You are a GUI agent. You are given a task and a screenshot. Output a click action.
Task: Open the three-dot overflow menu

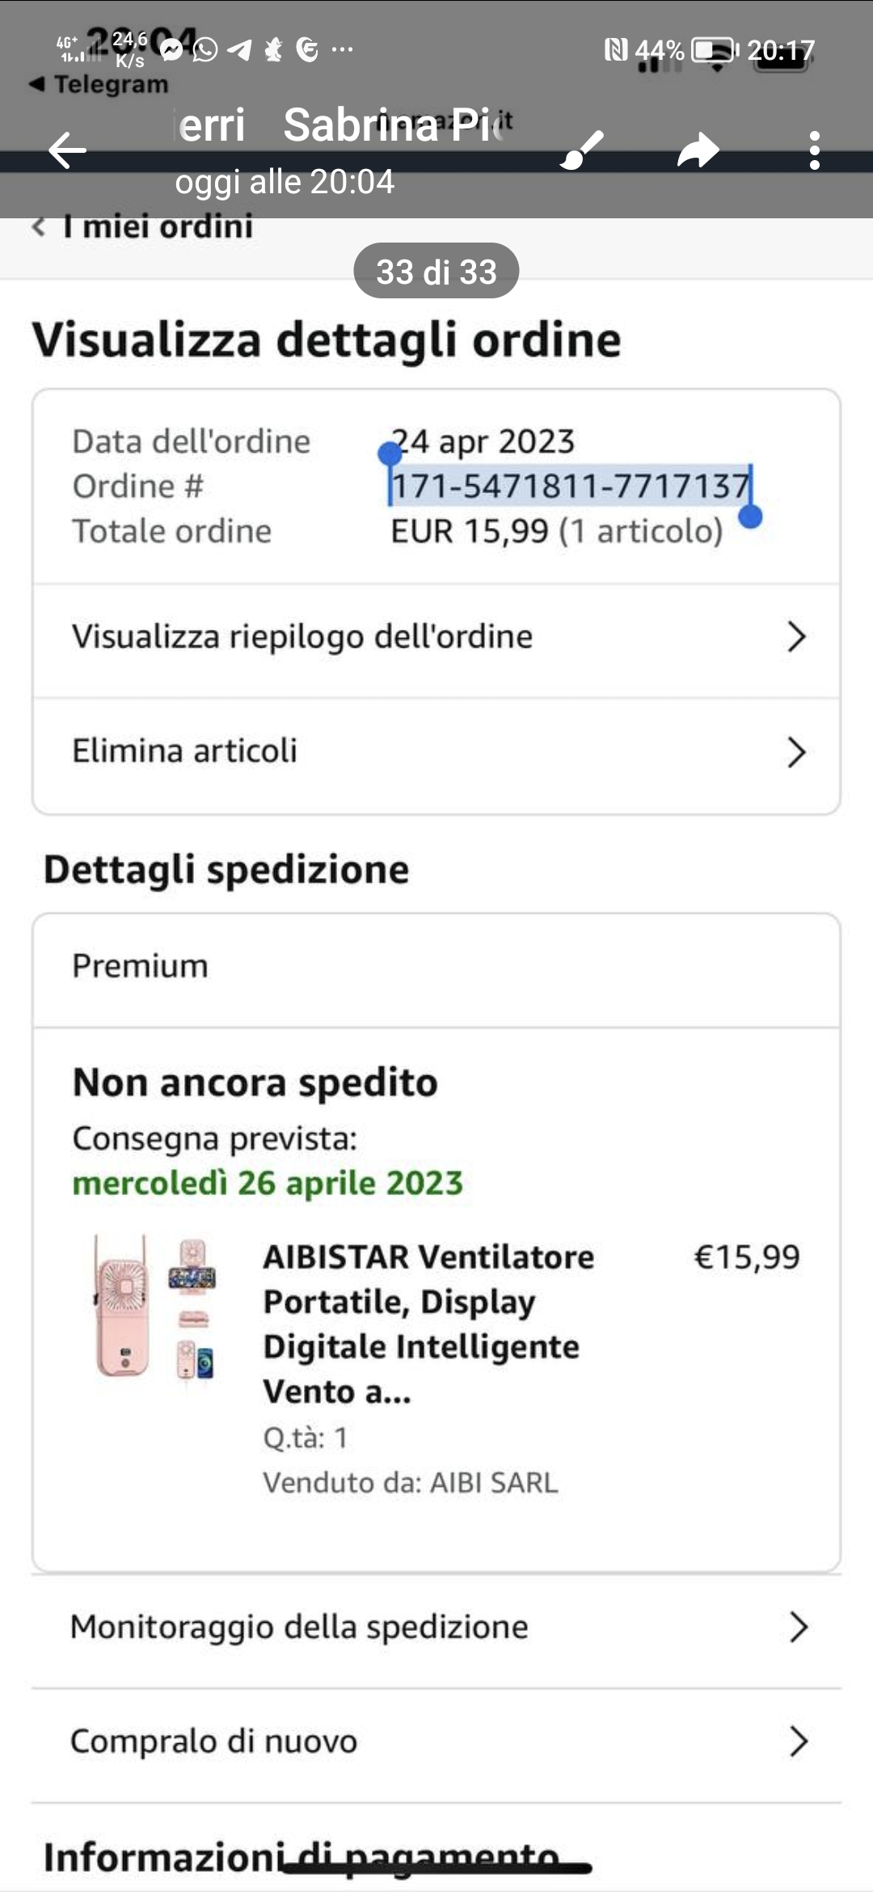[814, 150]
